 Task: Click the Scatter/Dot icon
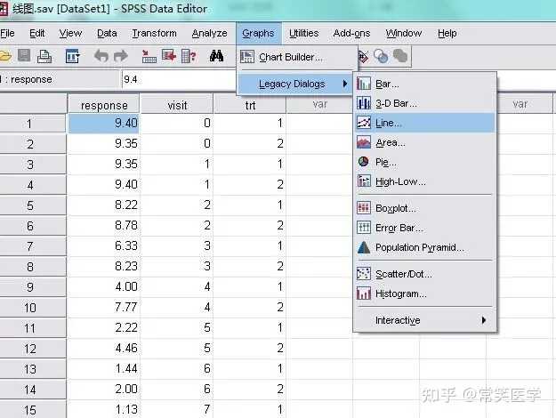tap(364, 274)
